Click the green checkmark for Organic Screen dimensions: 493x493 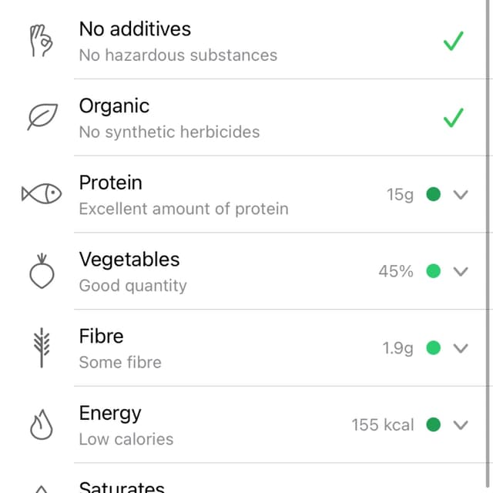tap(454, 118)
